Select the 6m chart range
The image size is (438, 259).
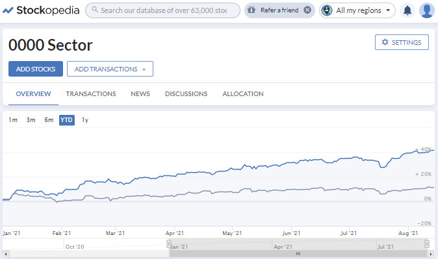pos(49,120)
